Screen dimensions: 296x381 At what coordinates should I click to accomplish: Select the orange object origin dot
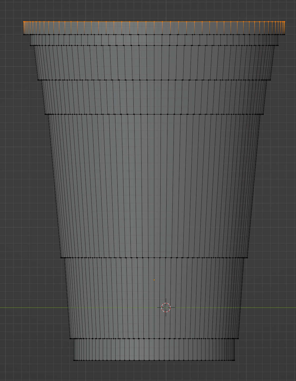click(x=154, y=280)
